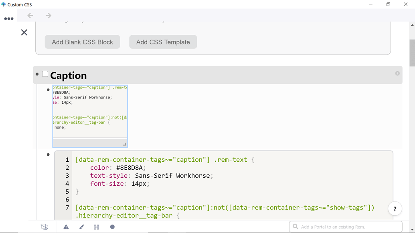Click the warning triangle icon in bottom toolbar
The image size is (415, 233).
click(x=66, y=227)
